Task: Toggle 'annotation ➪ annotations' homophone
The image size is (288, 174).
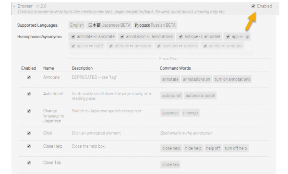Action: pos(122,37)
